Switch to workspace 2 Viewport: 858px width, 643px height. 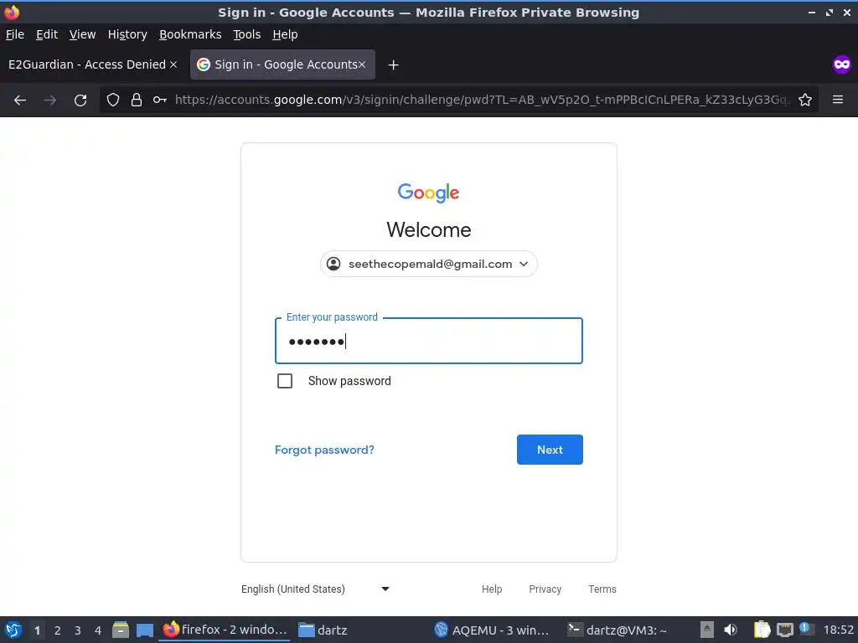tap(58, 630)
